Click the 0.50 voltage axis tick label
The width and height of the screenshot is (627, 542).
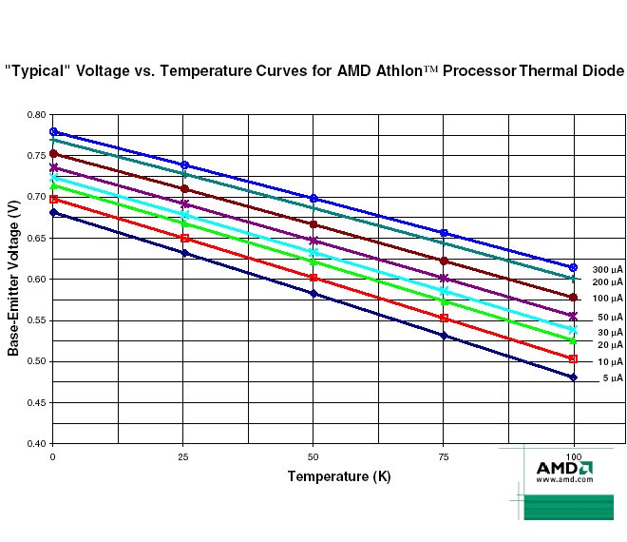[x=37, y=361]
